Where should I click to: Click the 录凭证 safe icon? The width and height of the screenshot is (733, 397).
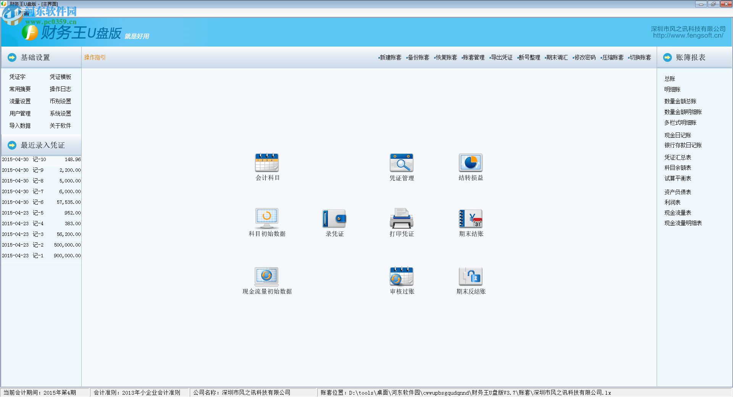[x=334, y=219]
